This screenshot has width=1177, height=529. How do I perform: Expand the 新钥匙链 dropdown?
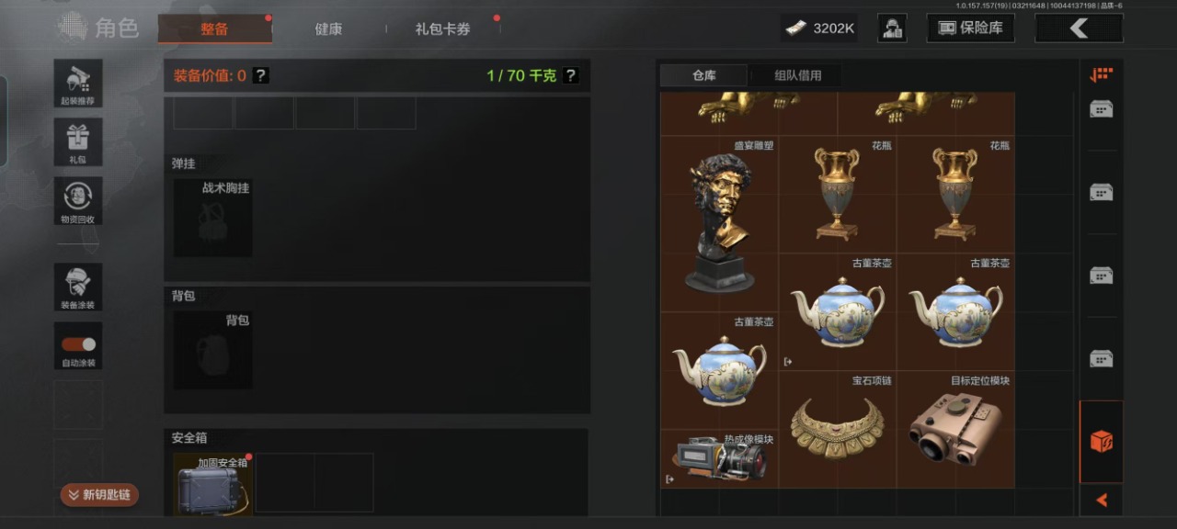click(x=99, y=495)
